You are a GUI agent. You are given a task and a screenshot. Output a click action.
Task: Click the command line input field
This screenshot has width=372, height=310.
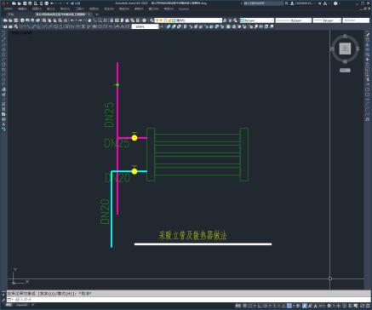(187, 299)
